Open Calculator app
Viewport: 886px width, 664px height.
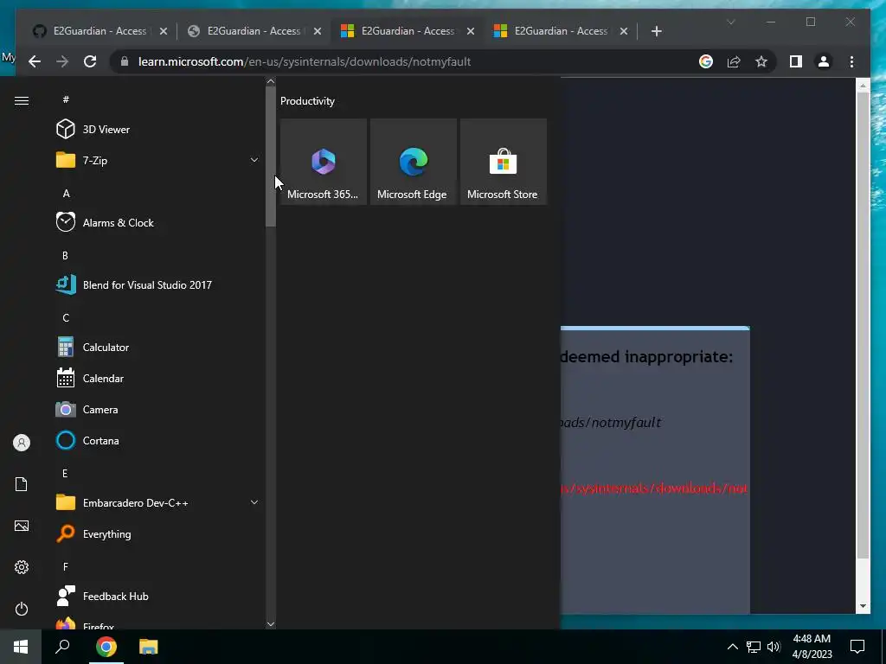tap(156, 348)
